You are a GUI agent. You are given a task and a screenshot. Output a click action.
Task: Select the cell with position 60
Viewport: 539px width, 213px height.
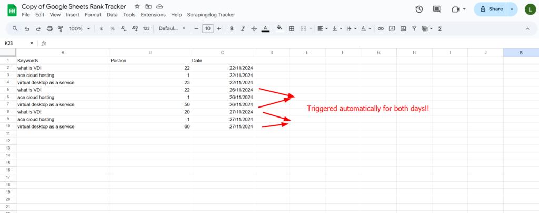click(150, 126)
